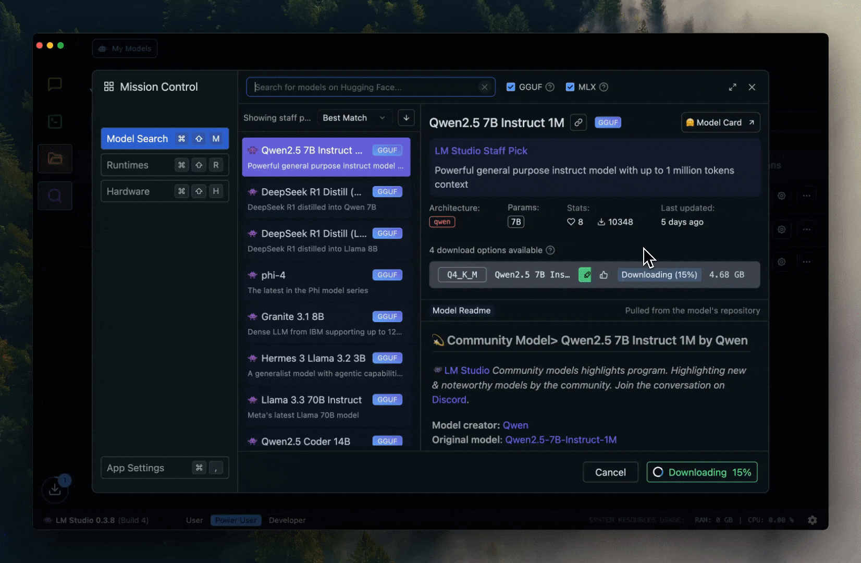This screenshot has height=563, width=861.
Task: Close the Mission Control dialog
Action: click(752, 87)
